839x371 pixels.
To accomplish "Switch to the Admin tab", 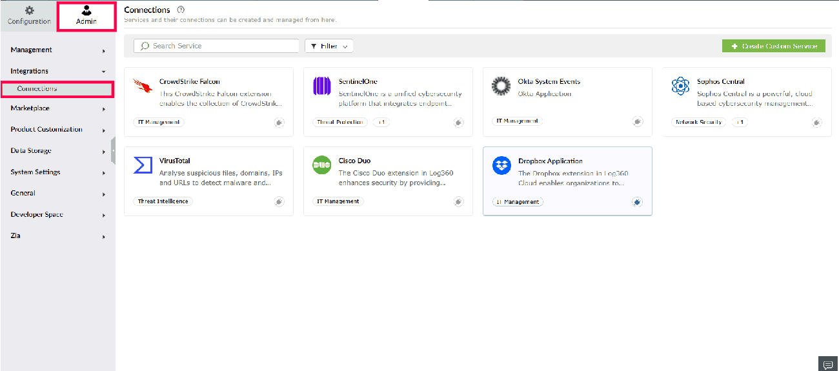I will (86, 15).
